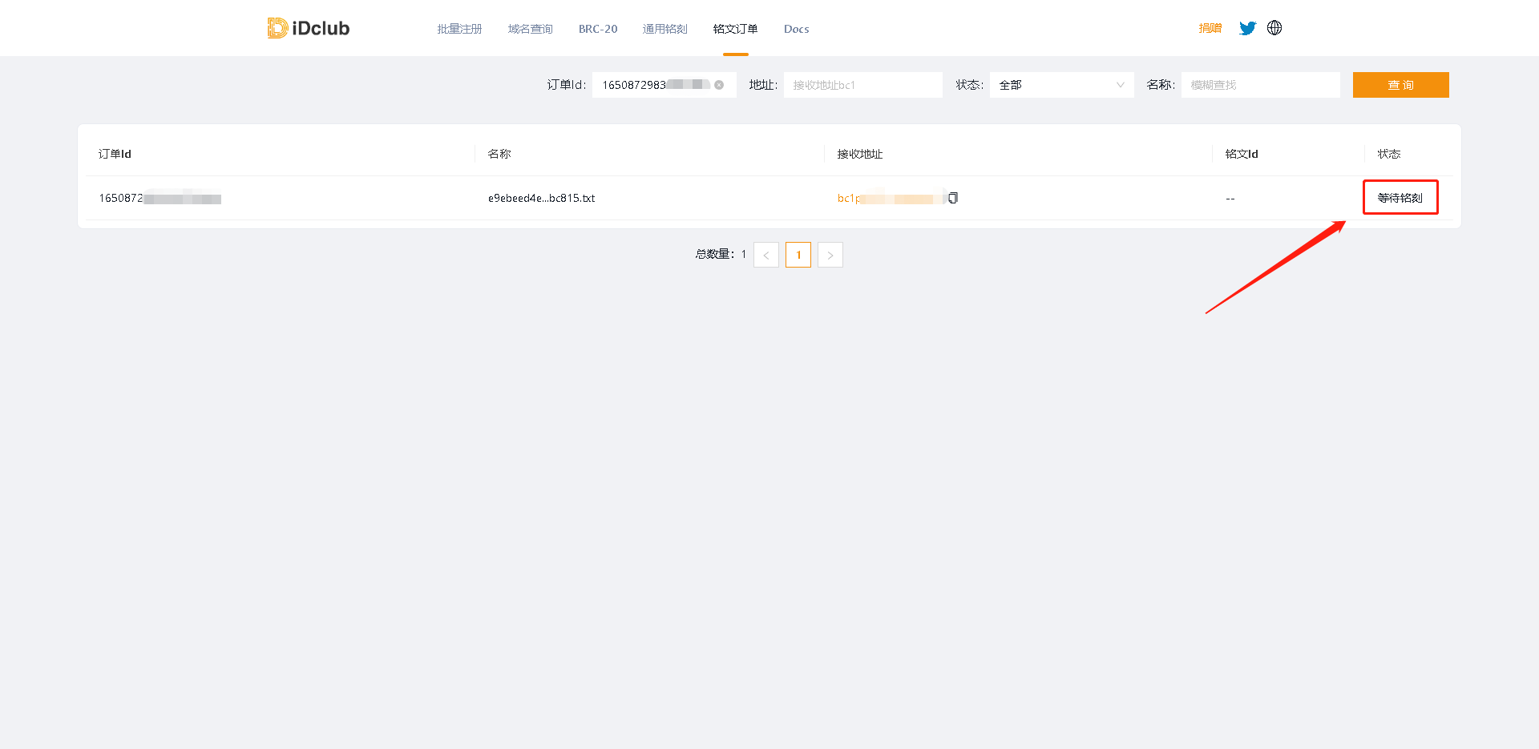This screenshot has height=749, width=1539.
Task: Focus the 名称 fuzzy search input
Action: point(1260,85)
